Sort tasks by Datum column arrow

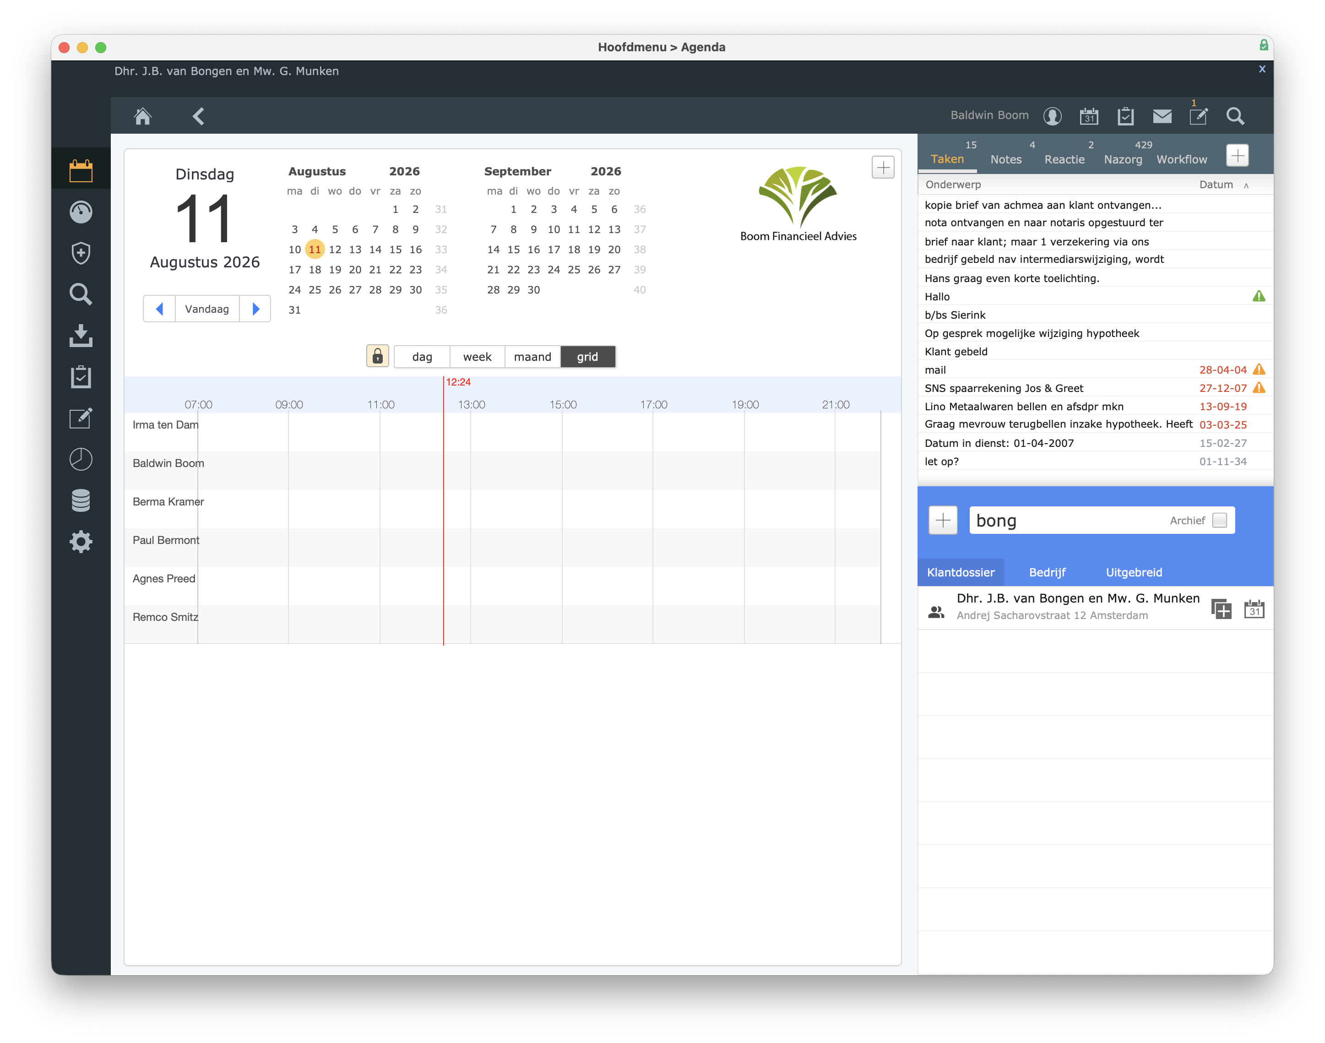[1246, 185]
